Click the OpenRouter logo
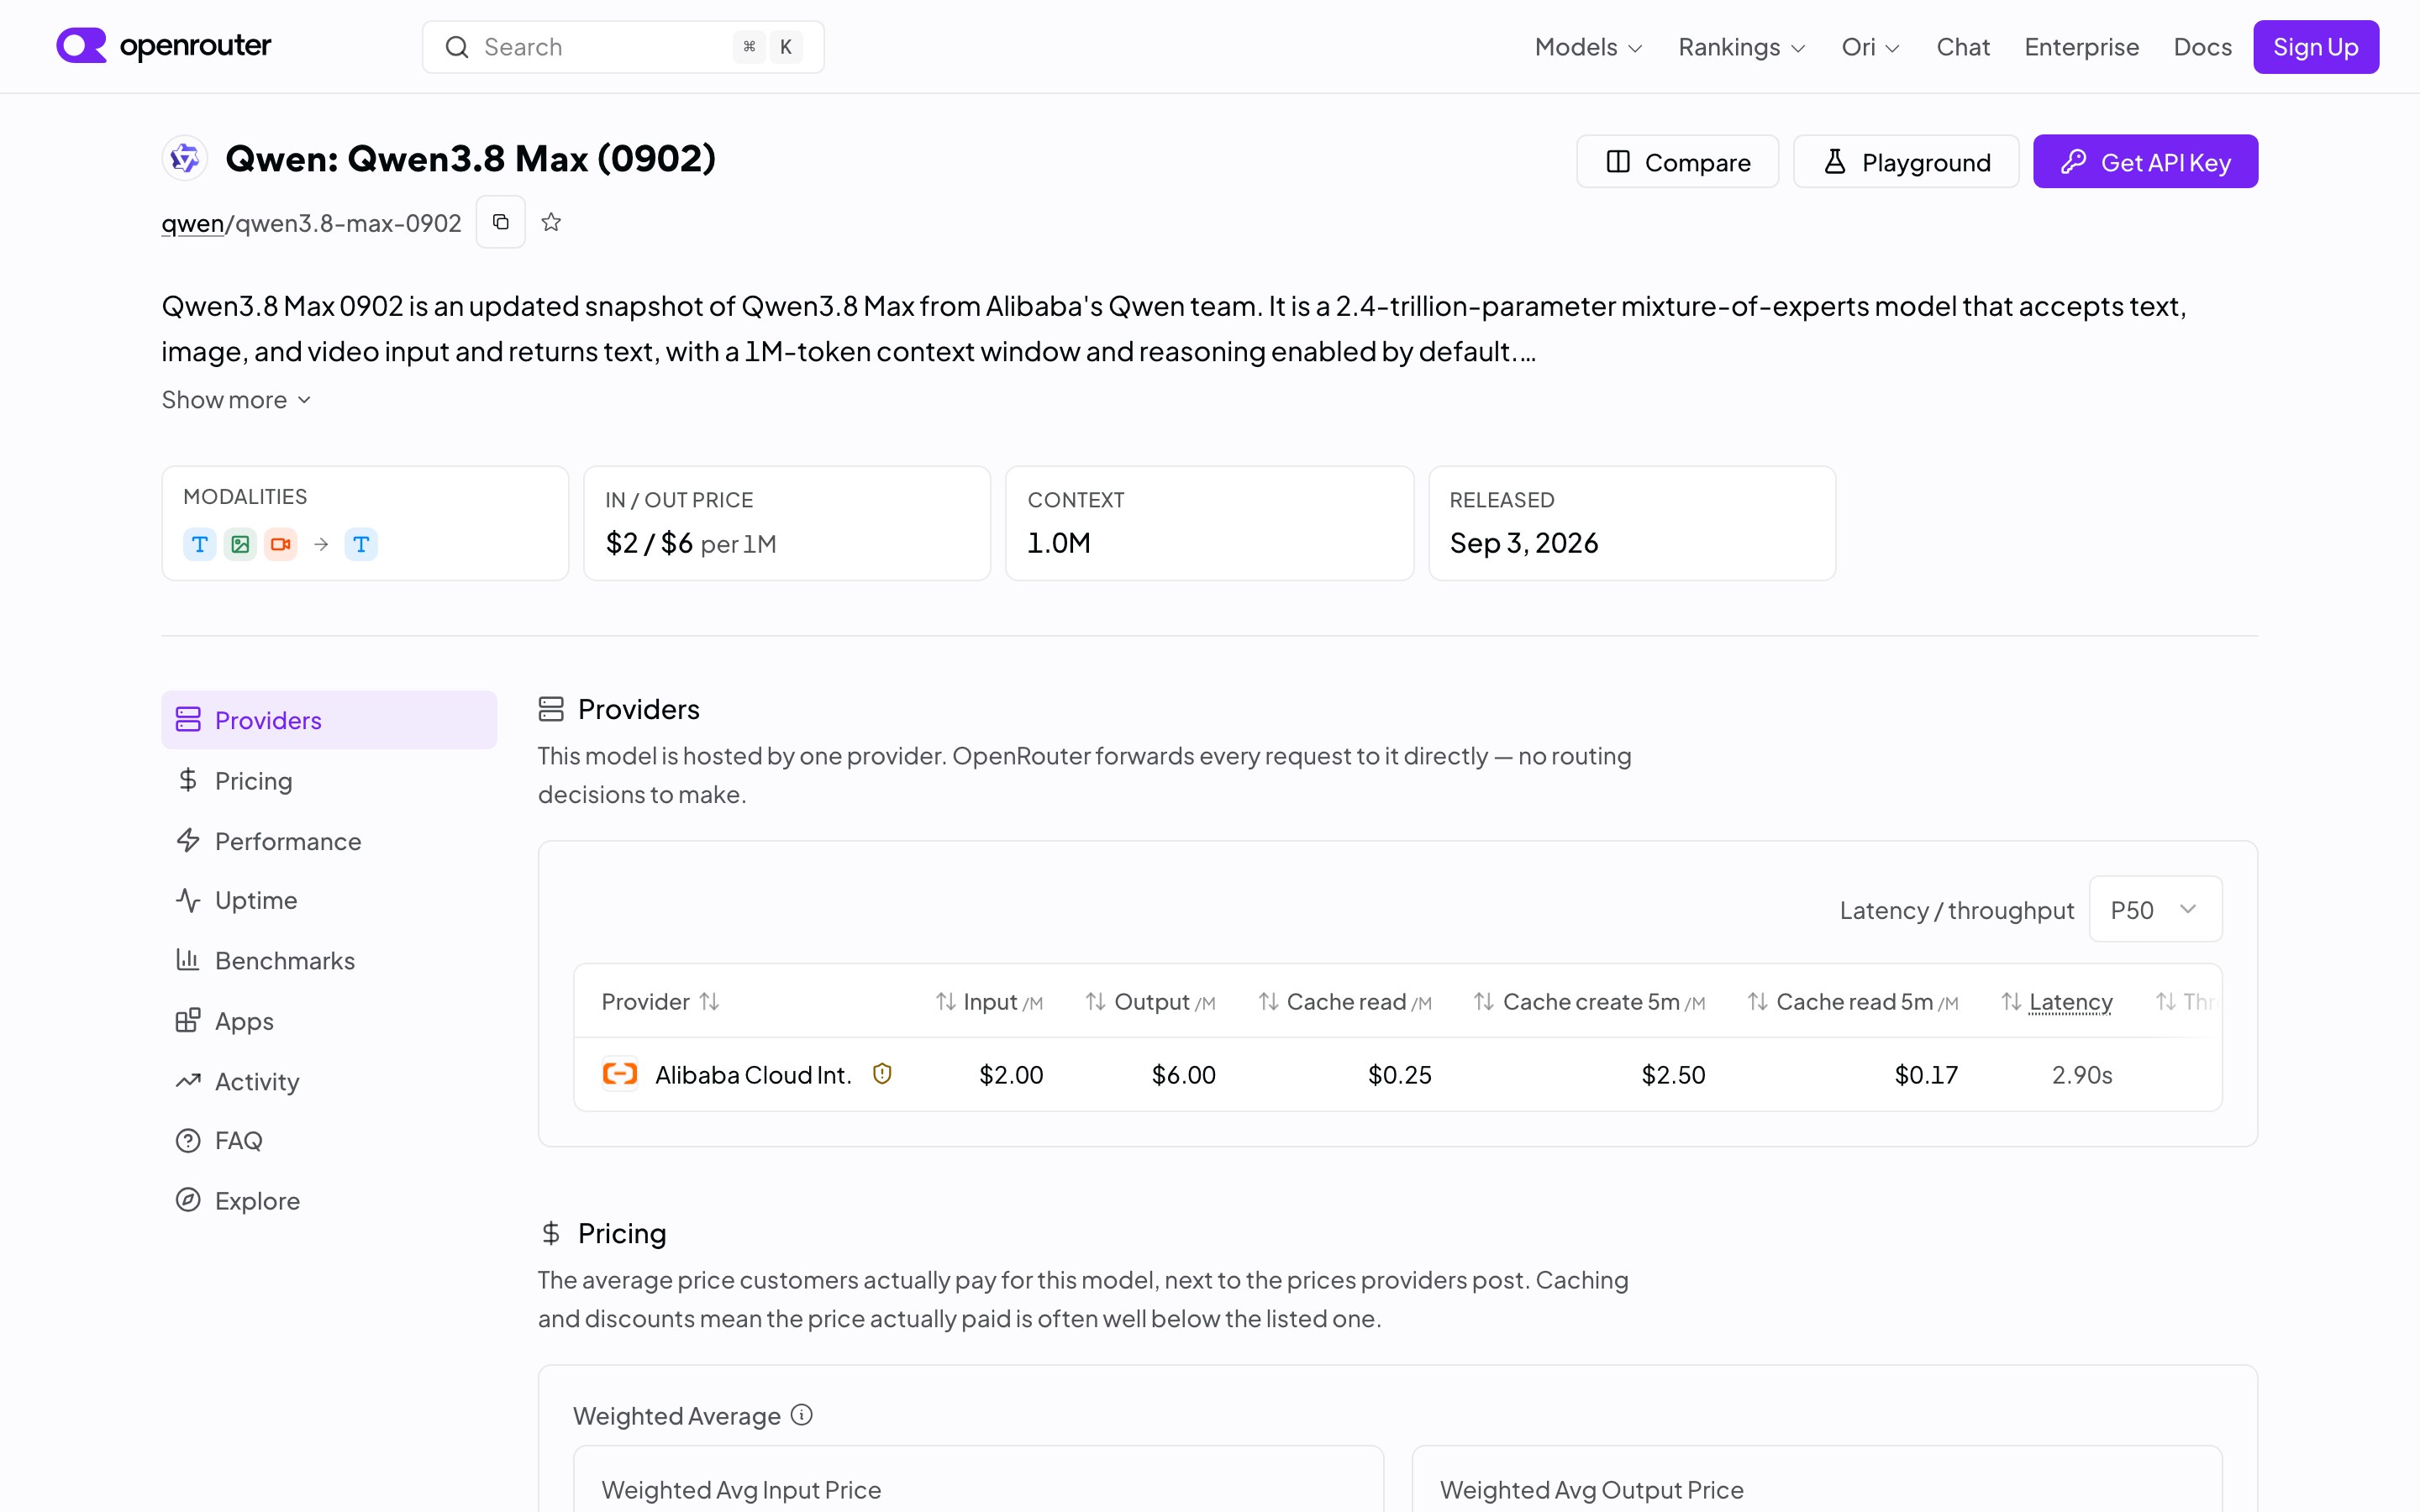This screenshot has width=2420, height=1512. coord(163,46)
